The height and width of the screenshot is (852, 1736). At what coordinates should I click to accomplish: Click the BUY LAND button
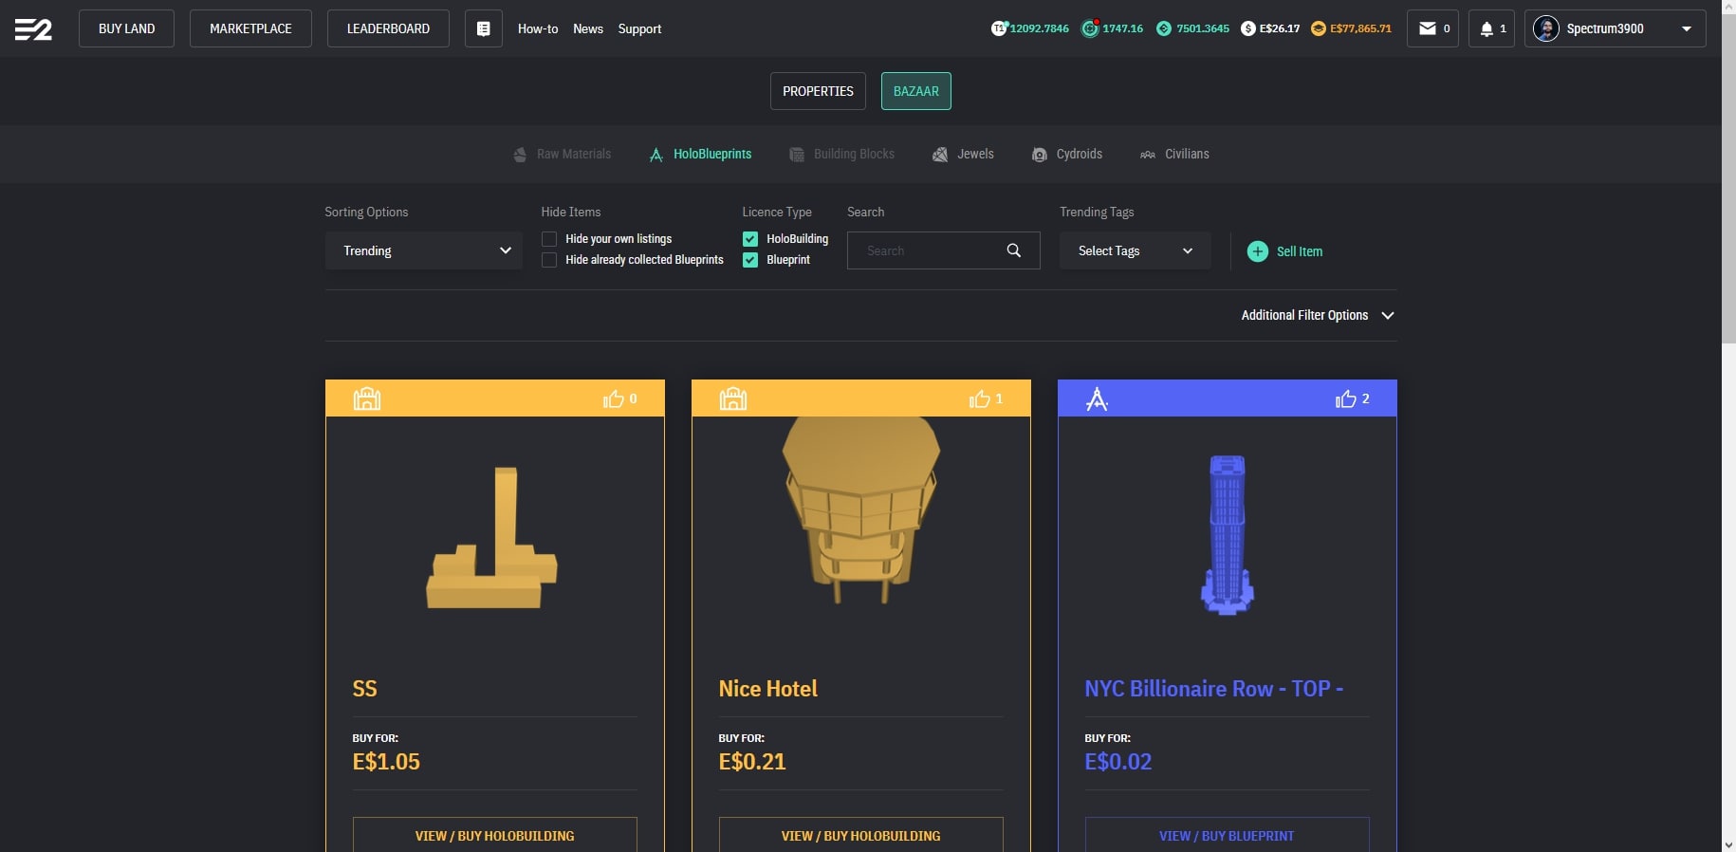pos(126,28)
